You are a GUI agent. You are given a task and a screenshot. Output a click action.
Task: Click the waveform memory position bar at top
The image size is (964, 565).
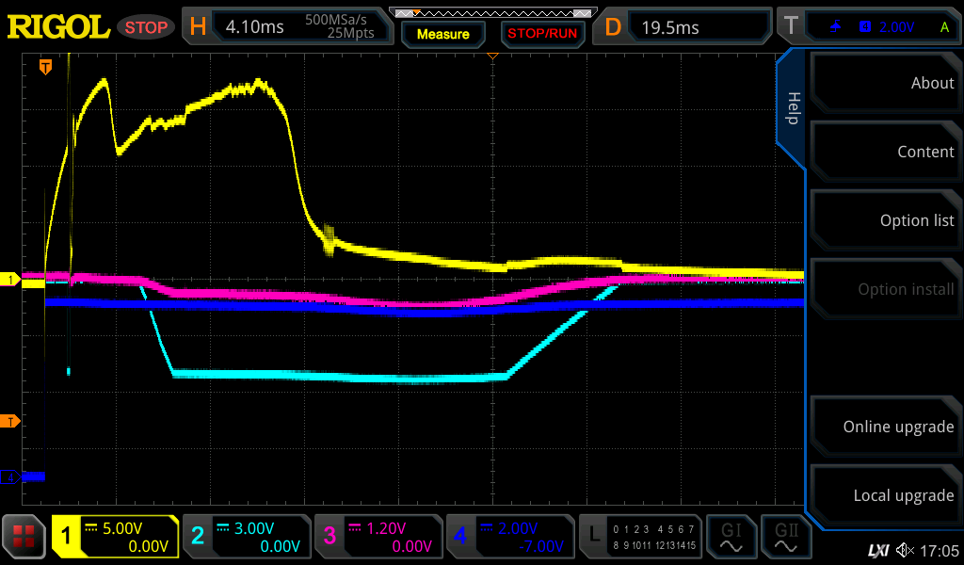point(491,13)
